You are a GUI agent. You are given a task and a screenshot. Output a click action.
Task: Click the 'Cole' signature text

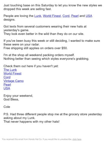click(7, 107)
